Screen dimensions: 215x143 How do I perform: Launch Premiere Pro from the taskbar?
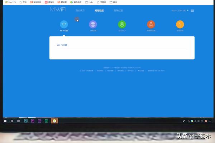(x=33, y=121)
